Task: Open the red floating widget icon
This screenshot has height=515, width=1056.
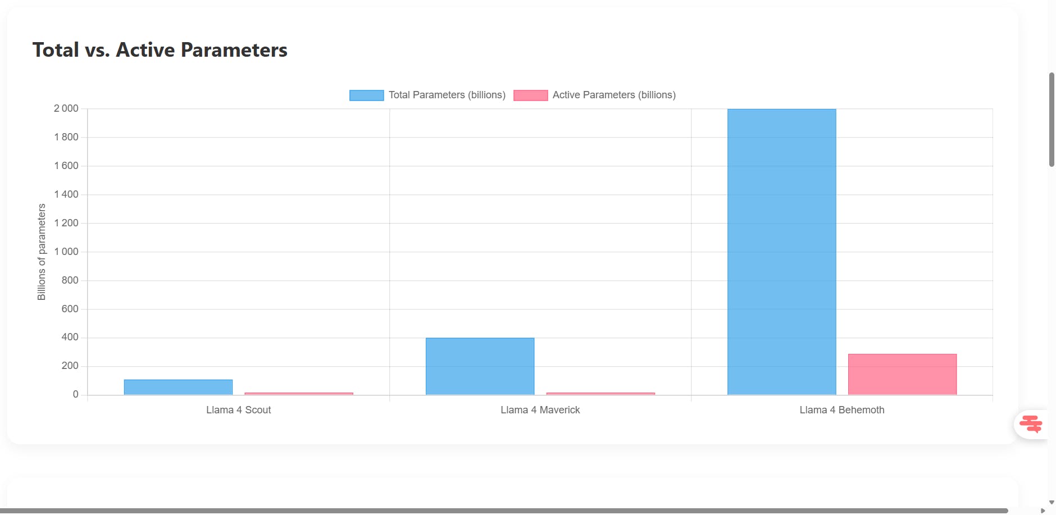Action: 1031,424
